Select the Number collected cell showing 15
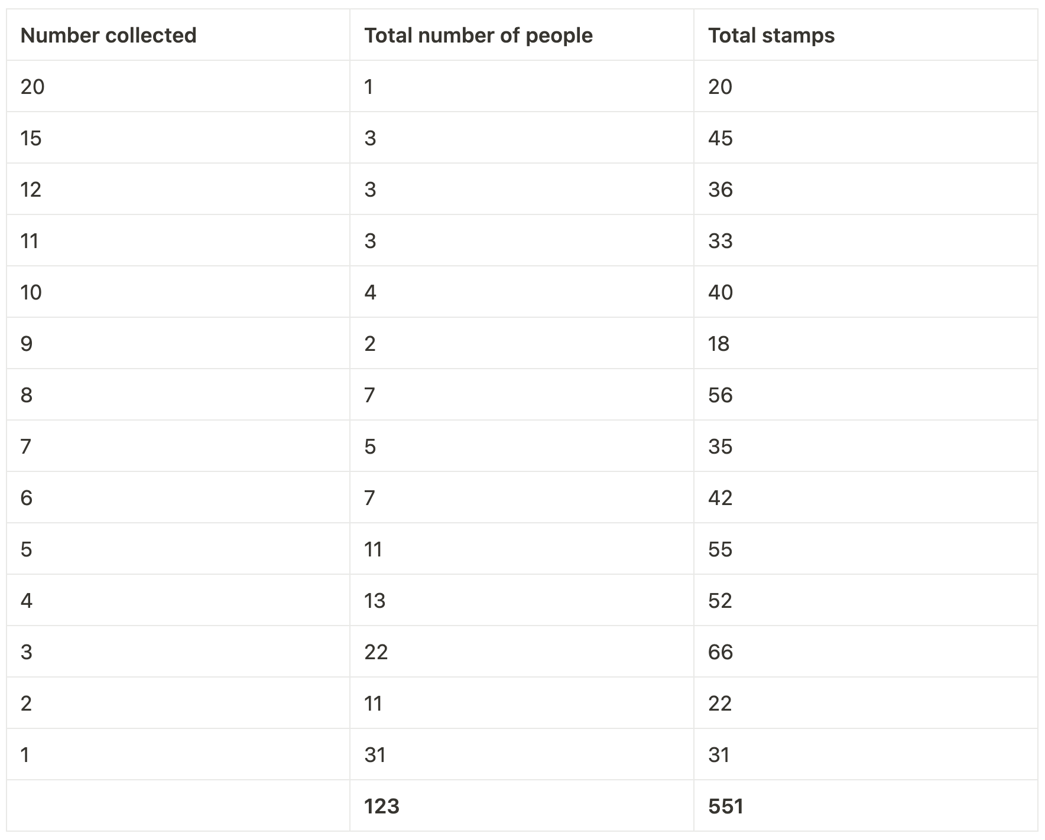The width and height of the screenshot is (1045, 840). [31, 138]
